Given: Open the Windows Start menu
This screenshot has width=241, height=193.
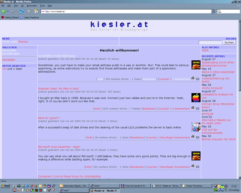Looking at the screenshot, I should pyautogui.click(x=5, y=186).
